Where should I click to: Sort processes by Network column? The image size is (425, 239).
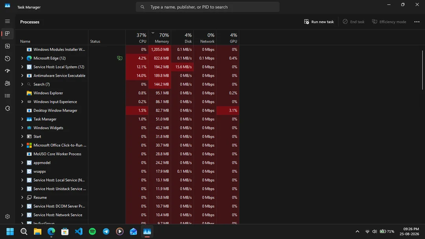[205, 38]
